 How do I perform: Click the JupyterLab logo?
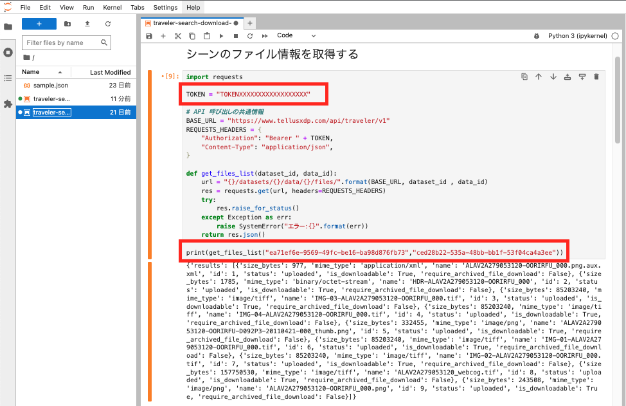tap(8, 7)
